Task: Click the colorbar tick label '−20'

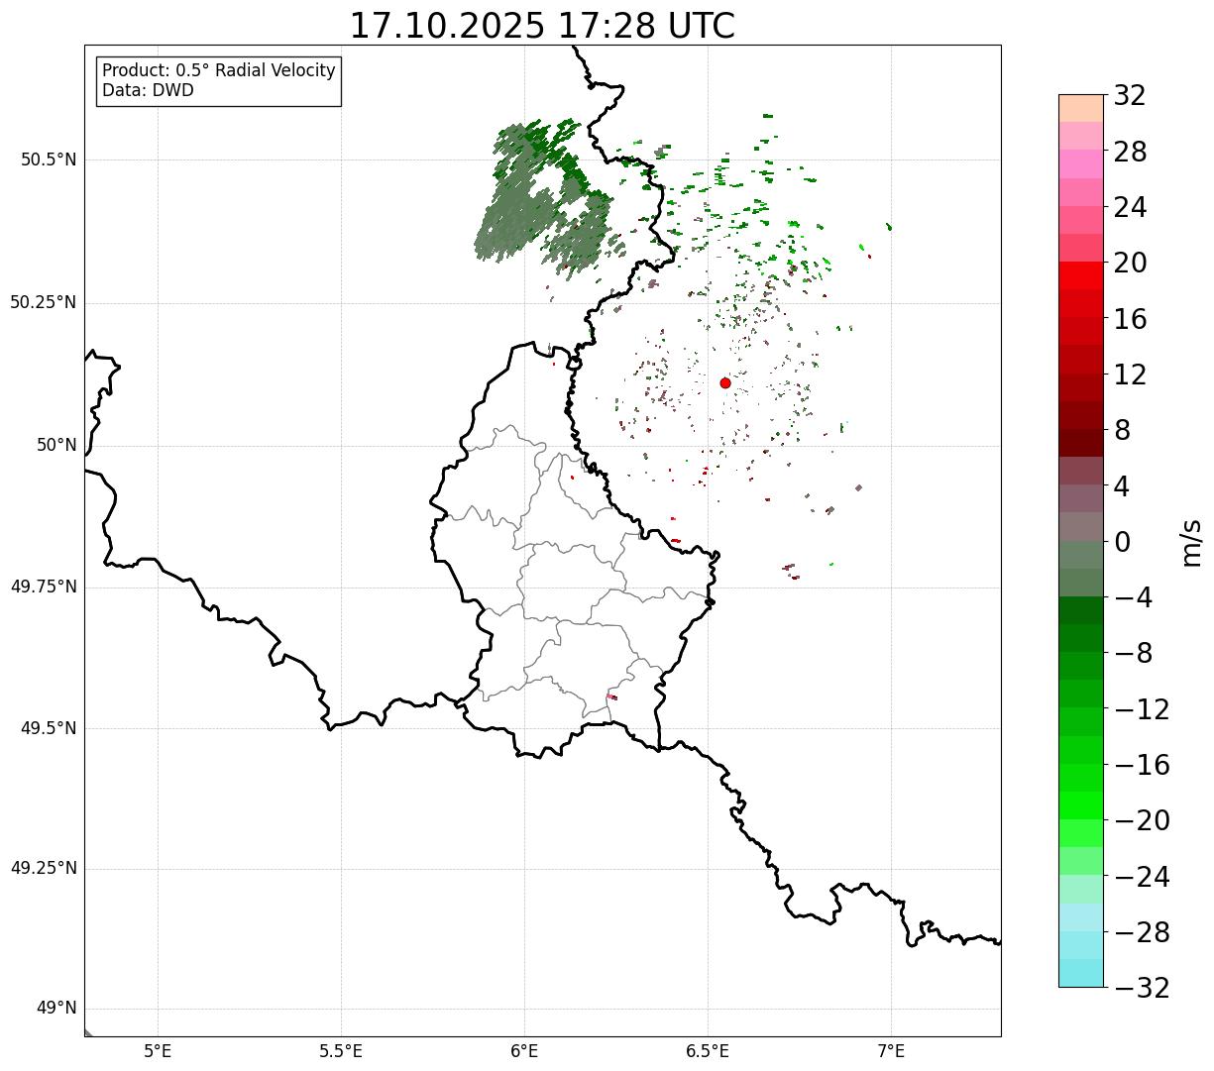Action: [x=1142, y=821]
